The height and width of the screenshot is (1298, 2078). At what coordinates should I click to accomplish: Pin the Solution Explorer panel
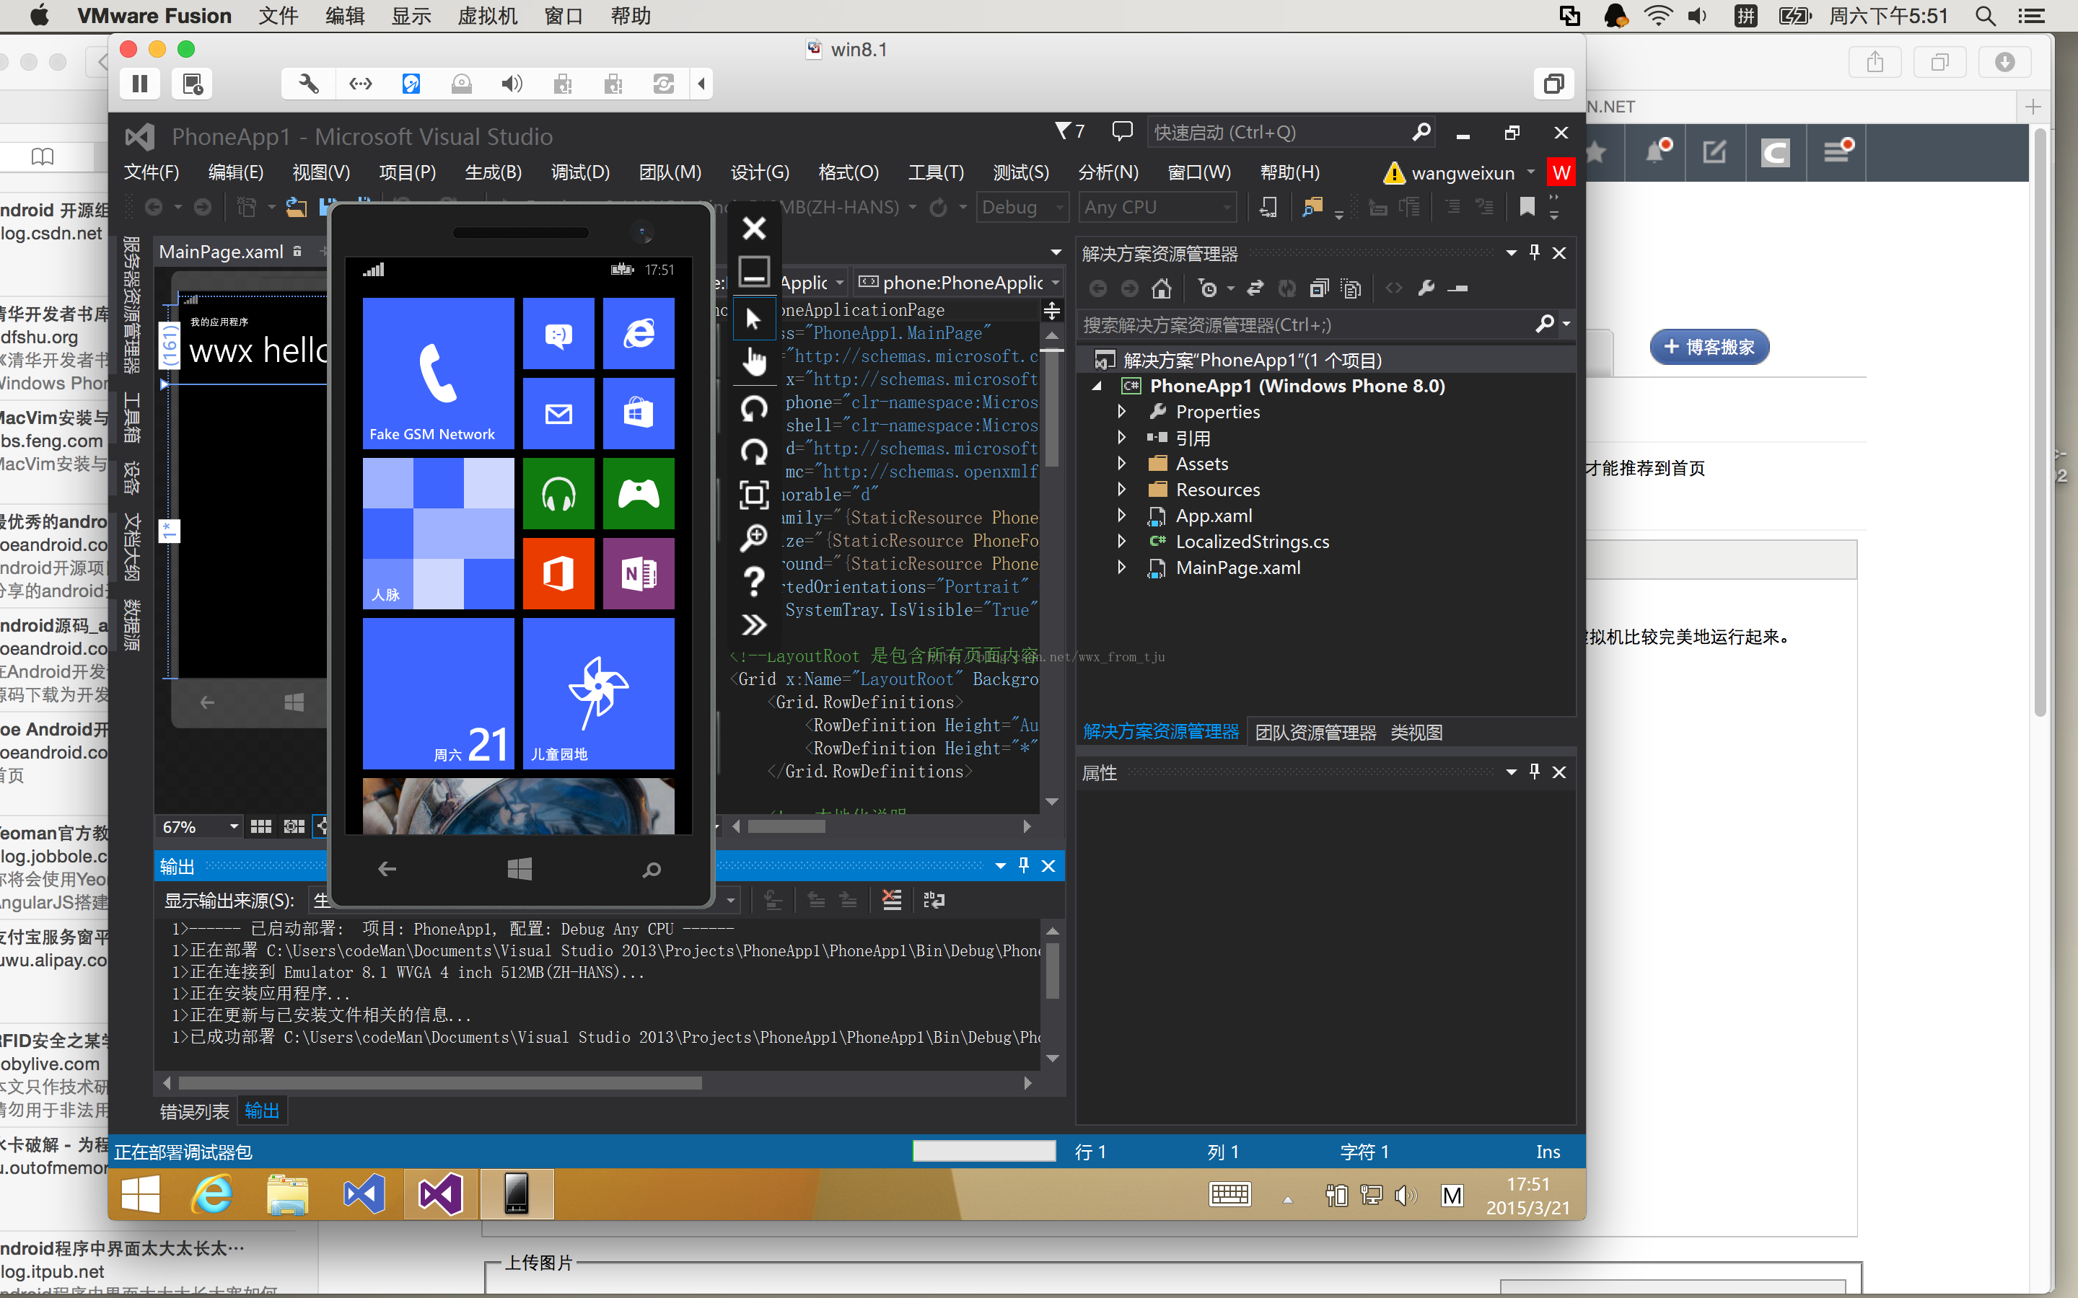pos(1535,252)
